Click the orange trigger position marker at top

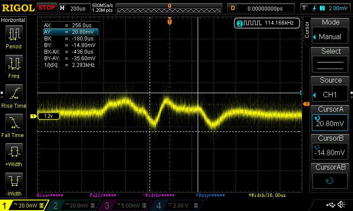click(x=170, y=21)
